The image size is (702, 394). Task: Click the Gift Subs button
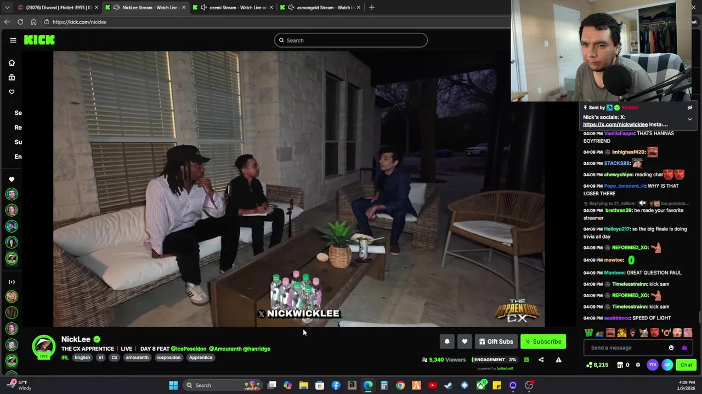click(496, 341)
